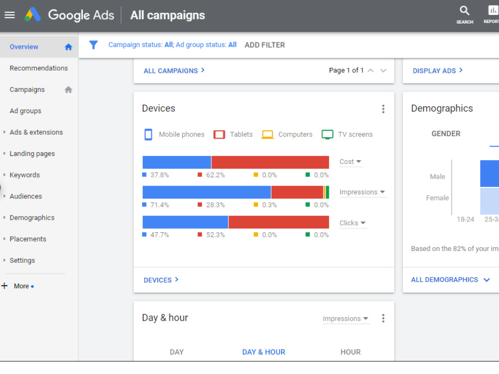Select the GENDER tab in Demographics
Image resolution: width=499 pixels, height=374 pixels.
click(x=446, y=134)
